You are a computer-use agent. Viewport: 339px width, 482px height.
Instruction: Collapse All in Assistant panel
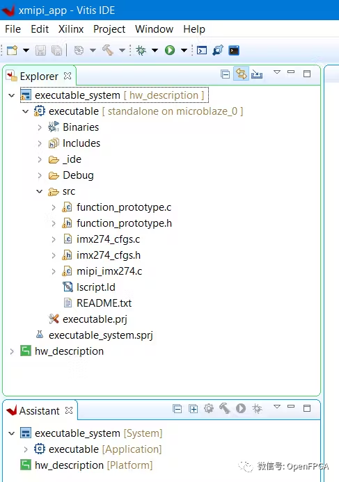pyautogui.click(x=178, y=409)
